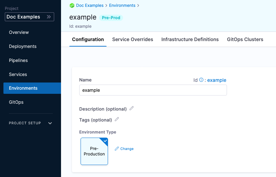Select the Configuration tab
This screenshot has height=177, width=276.
(x=88, y=39)
